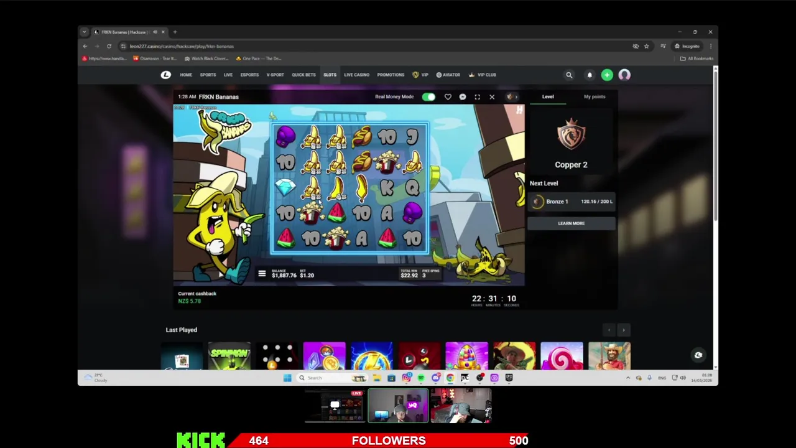The width and height of the screenshot is (796, 448).
Task: Open the LIVE section
Action: (x=228, y=75)
